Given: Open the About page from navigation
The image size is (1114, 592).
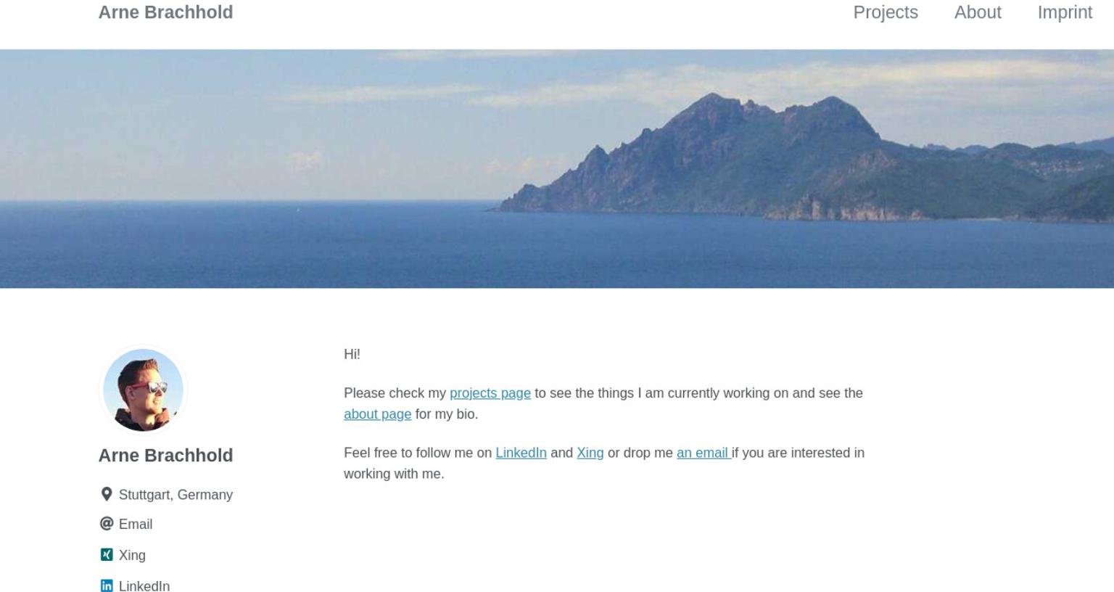Looking at the screenshot, I should click(x=978, y=12).
